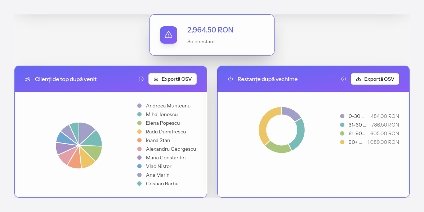Click the Maria Constantin legend color dot

(139, 158)
